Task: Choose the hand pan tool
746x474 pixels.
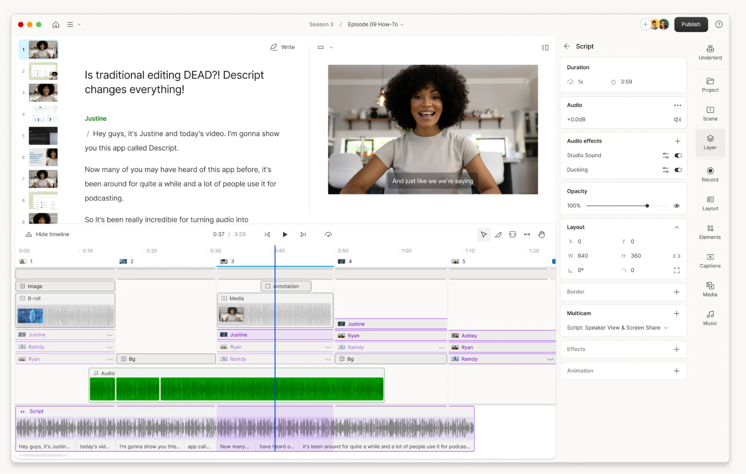Action: click(542, 234)
